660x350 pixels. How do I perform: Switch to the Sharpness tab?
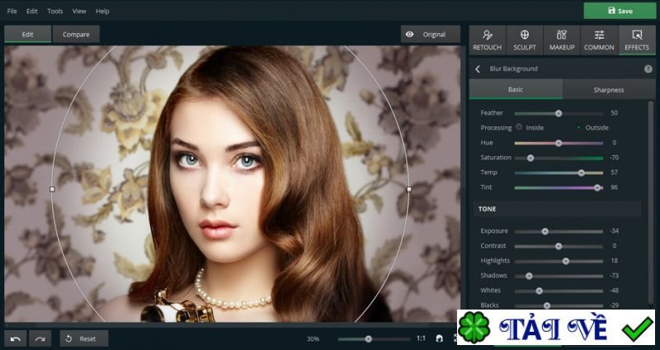tap(608, 89)
